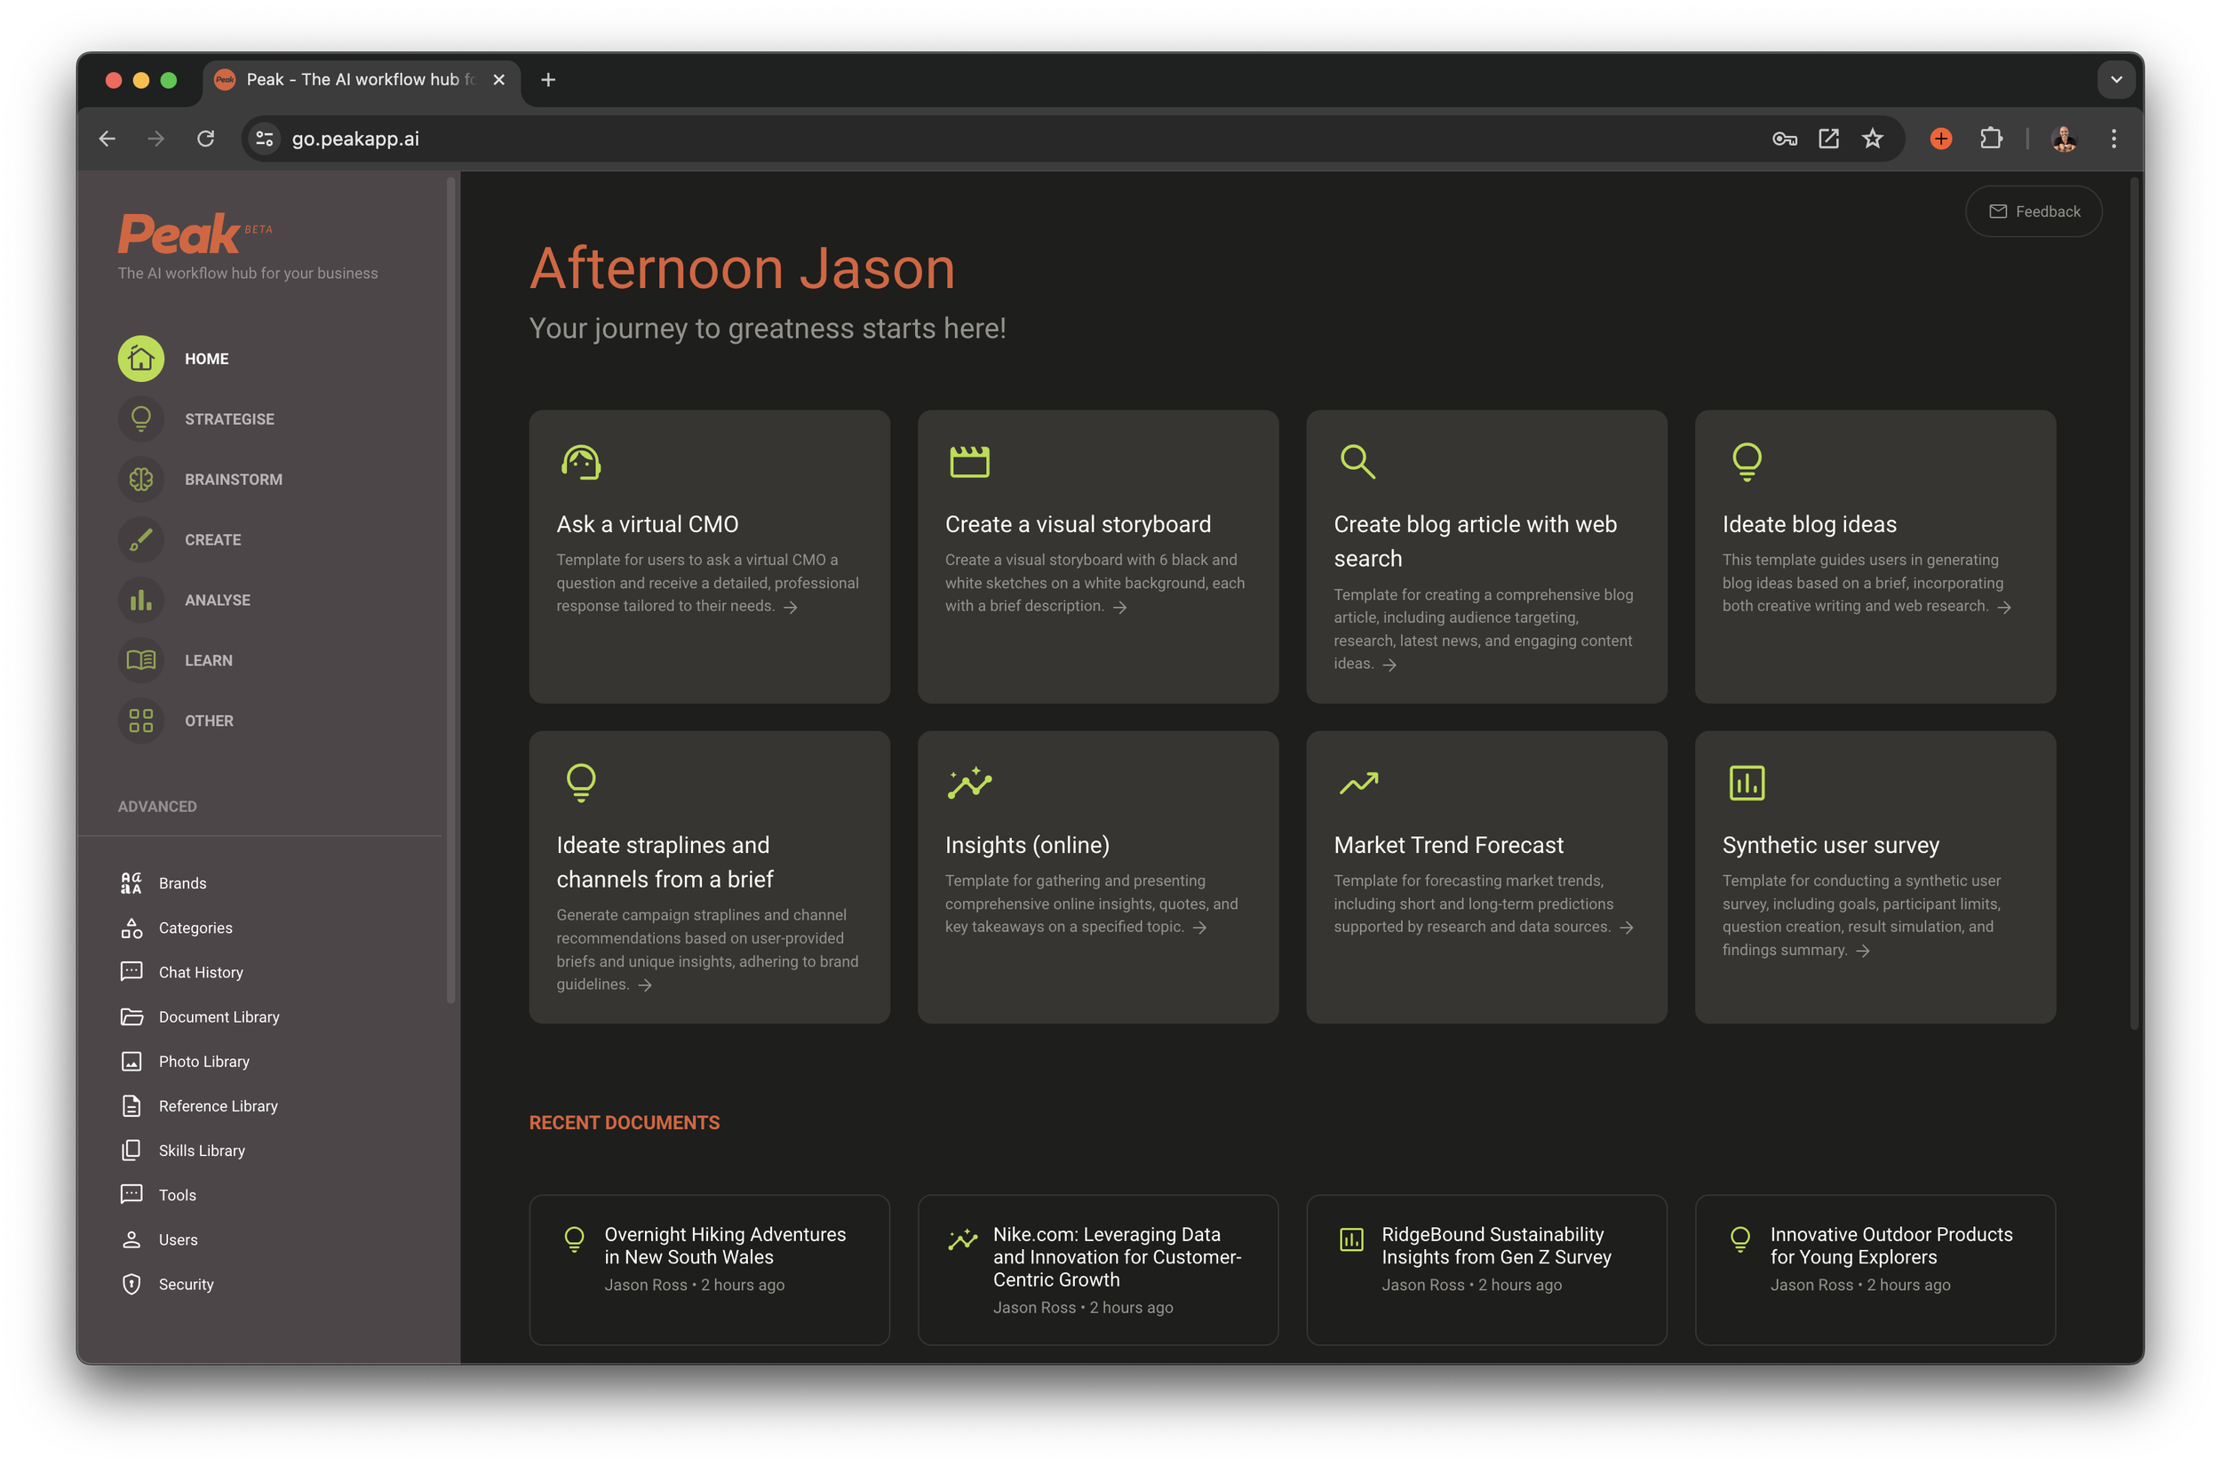Click the Synthetic user survey arrow link
This screenshot has width=2221, height=1466.
click(x=1861, y=951)
